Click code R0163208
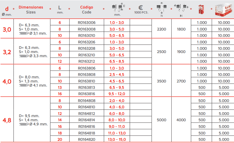 click(87, 49)
